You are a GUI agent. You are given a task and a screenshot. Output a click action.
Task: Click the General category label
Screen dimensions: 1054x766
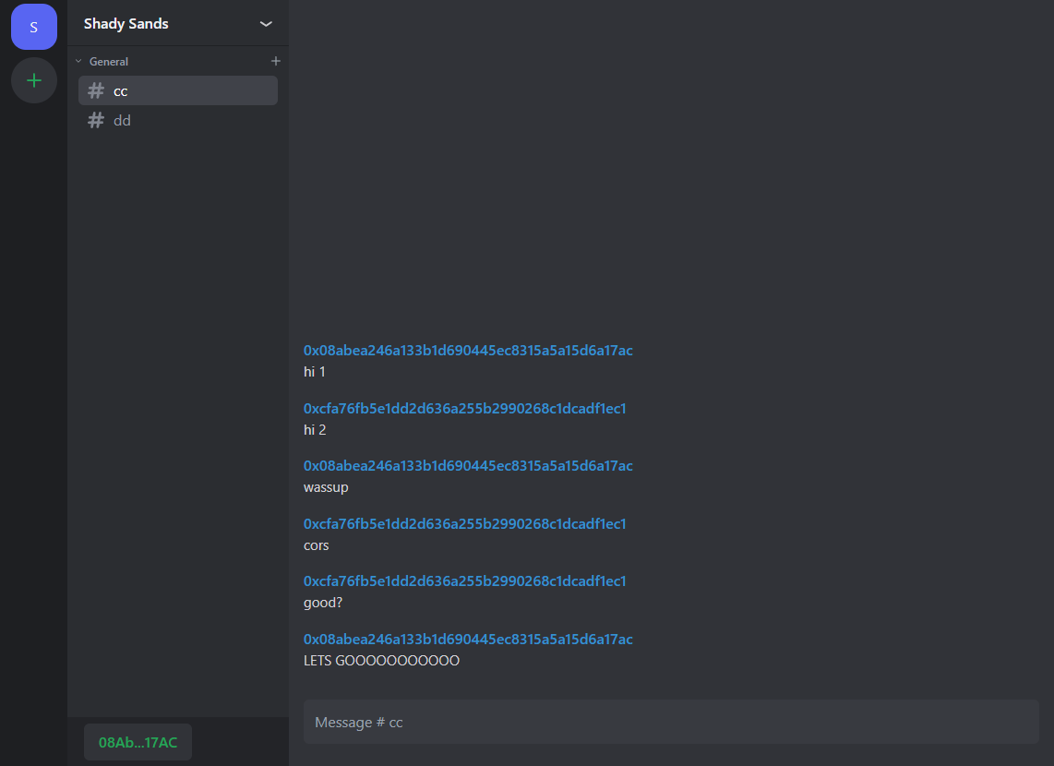pos(108,61)
